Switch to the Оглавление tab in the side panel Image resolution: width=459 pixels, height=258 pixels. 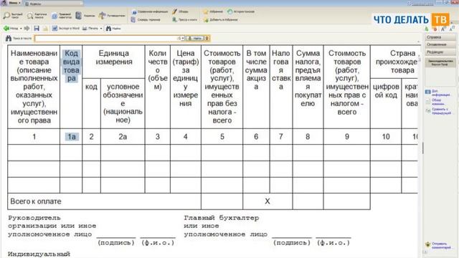coord(440,44)
